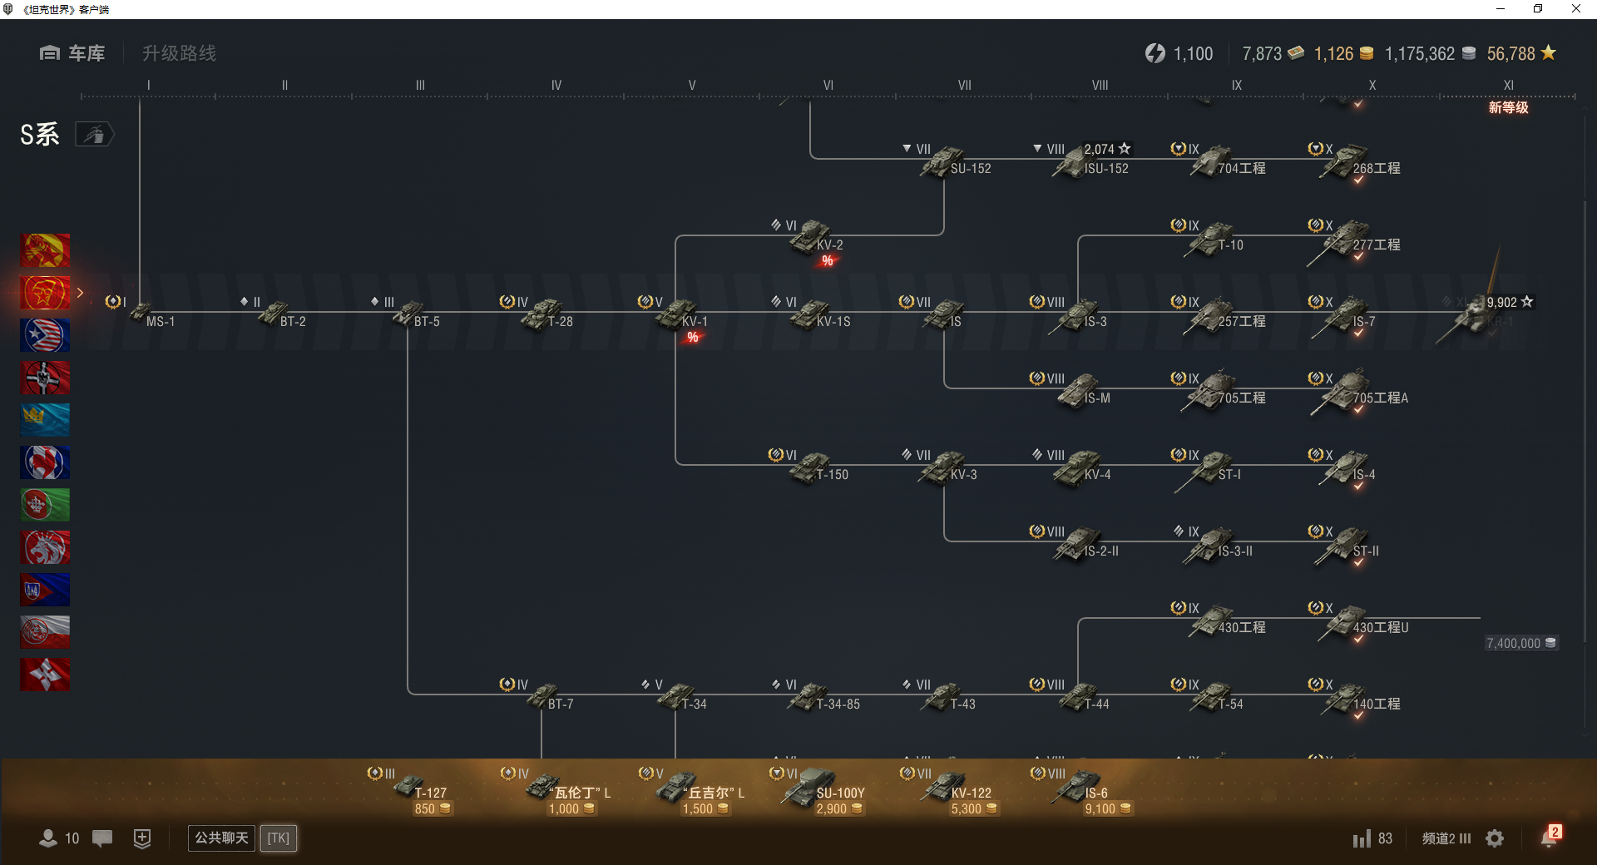Open the [TK] chat channel

[279, 838]
